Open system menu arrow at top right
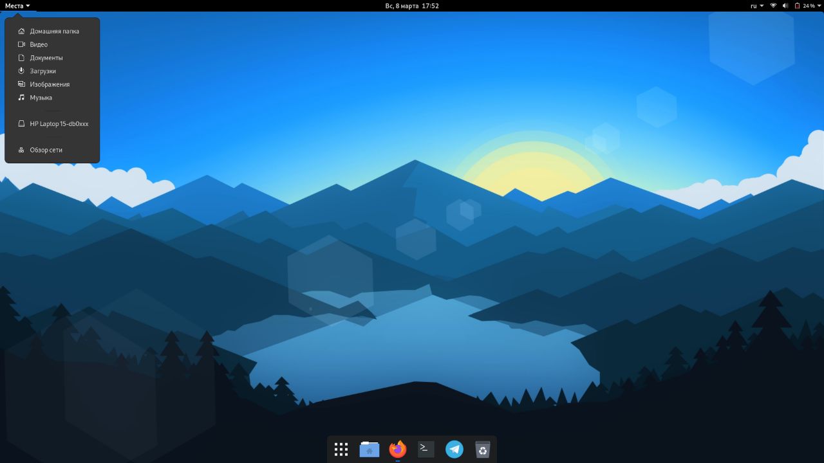Image resolution: width=824 pixels, height=463 pixels. (819, 6)
